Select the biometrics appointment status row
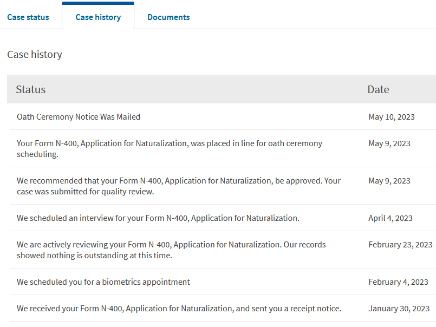This screenshot has width=436, height=327. (x=223, y=282)
